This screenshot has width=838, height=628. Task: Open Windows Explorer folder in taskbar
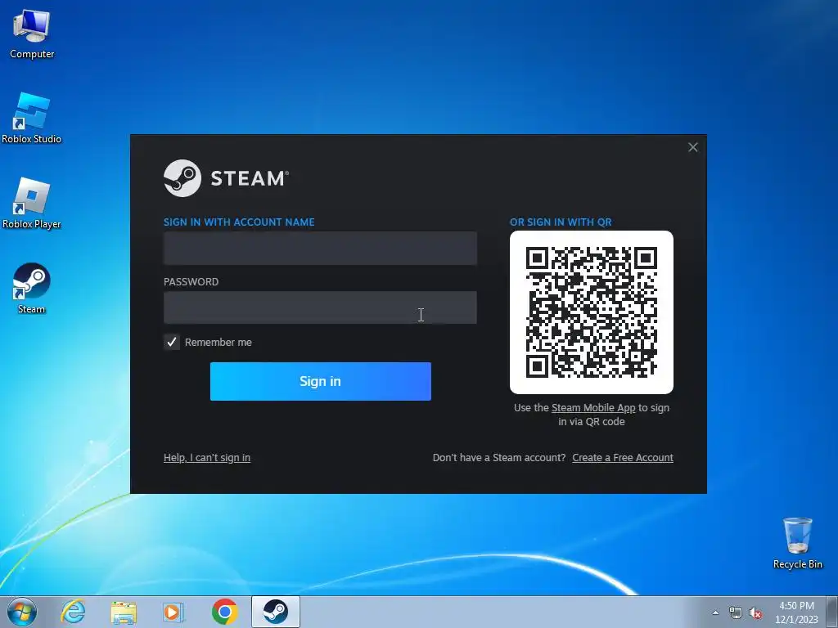click(124, 612)
